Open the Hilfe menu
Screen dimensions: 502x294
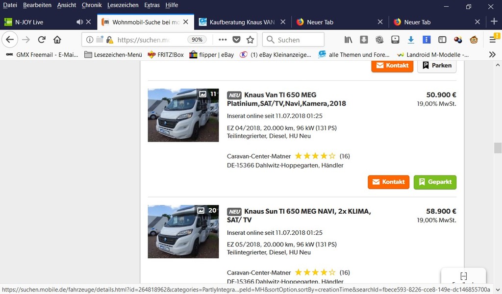point(172,5)
